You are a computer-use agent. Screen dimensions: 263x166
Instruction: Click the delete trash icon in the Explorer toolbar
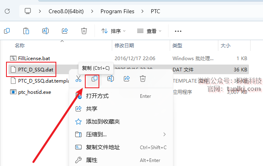pyautogui.click(x=84, y=31)
